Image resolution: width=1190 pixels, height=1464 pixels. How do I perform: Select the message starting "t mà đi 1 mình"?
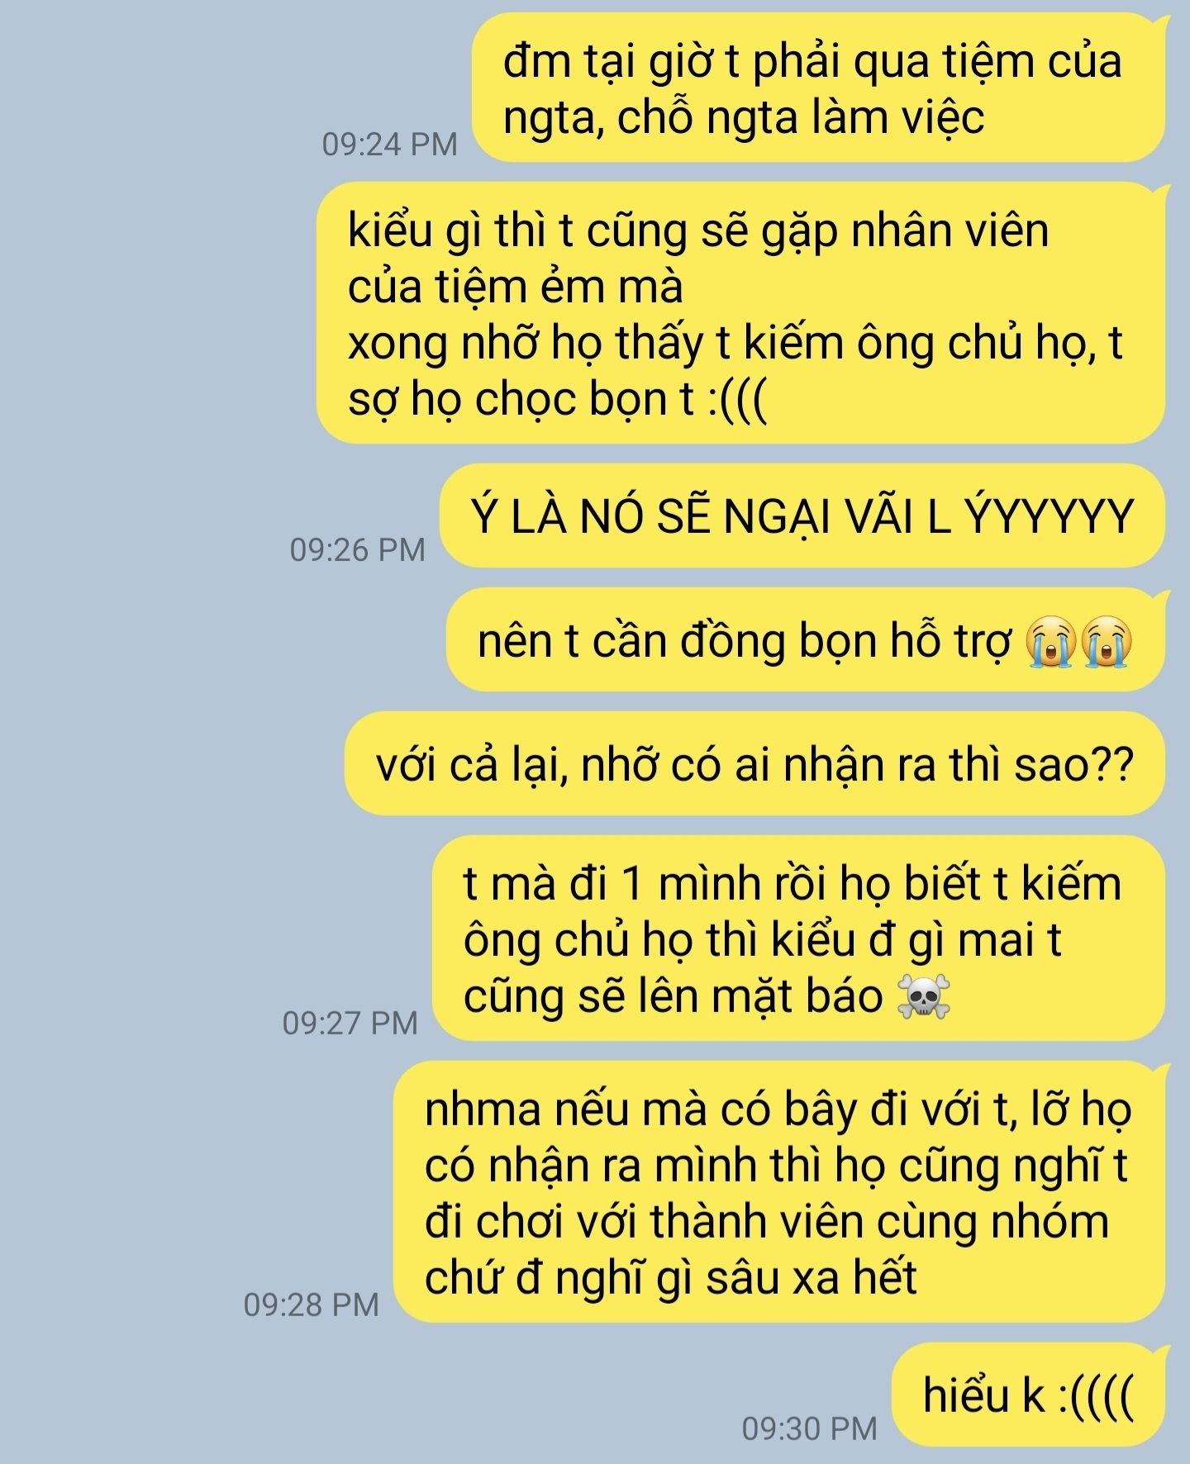[x=799, y=939]
